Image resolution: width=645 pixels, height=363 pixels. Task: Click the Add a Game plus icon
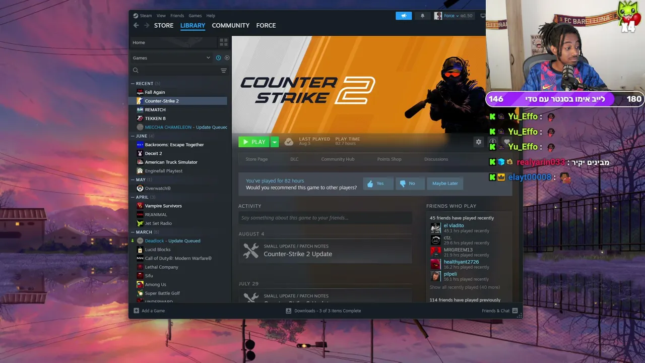137,311
